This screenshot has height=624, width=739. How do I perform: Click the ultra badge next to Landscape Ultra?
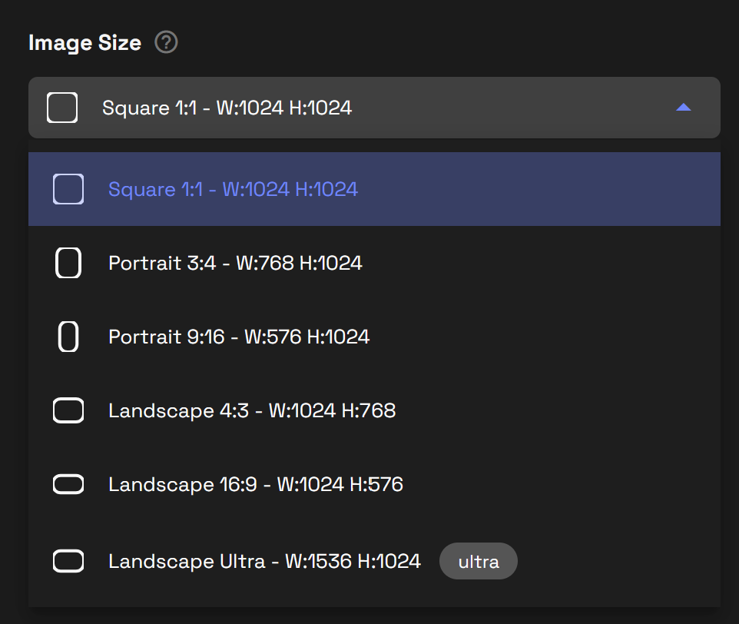click(478, 561)
